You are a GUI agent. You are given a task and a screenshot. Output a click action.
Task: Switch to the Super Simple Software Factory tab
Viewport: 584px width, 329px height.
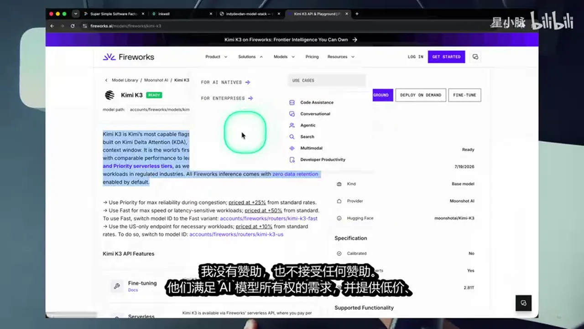[x=114, y=14]
